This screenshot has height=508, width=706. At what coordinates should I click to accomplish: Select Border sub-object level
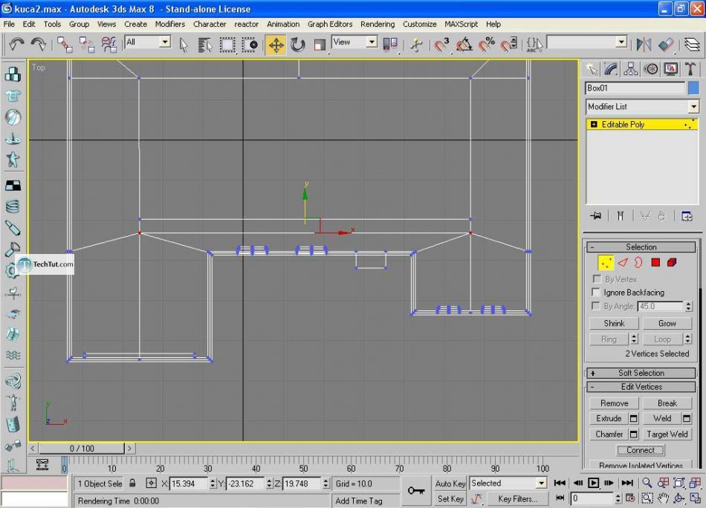pyautogui.click(x=638, y=262)
